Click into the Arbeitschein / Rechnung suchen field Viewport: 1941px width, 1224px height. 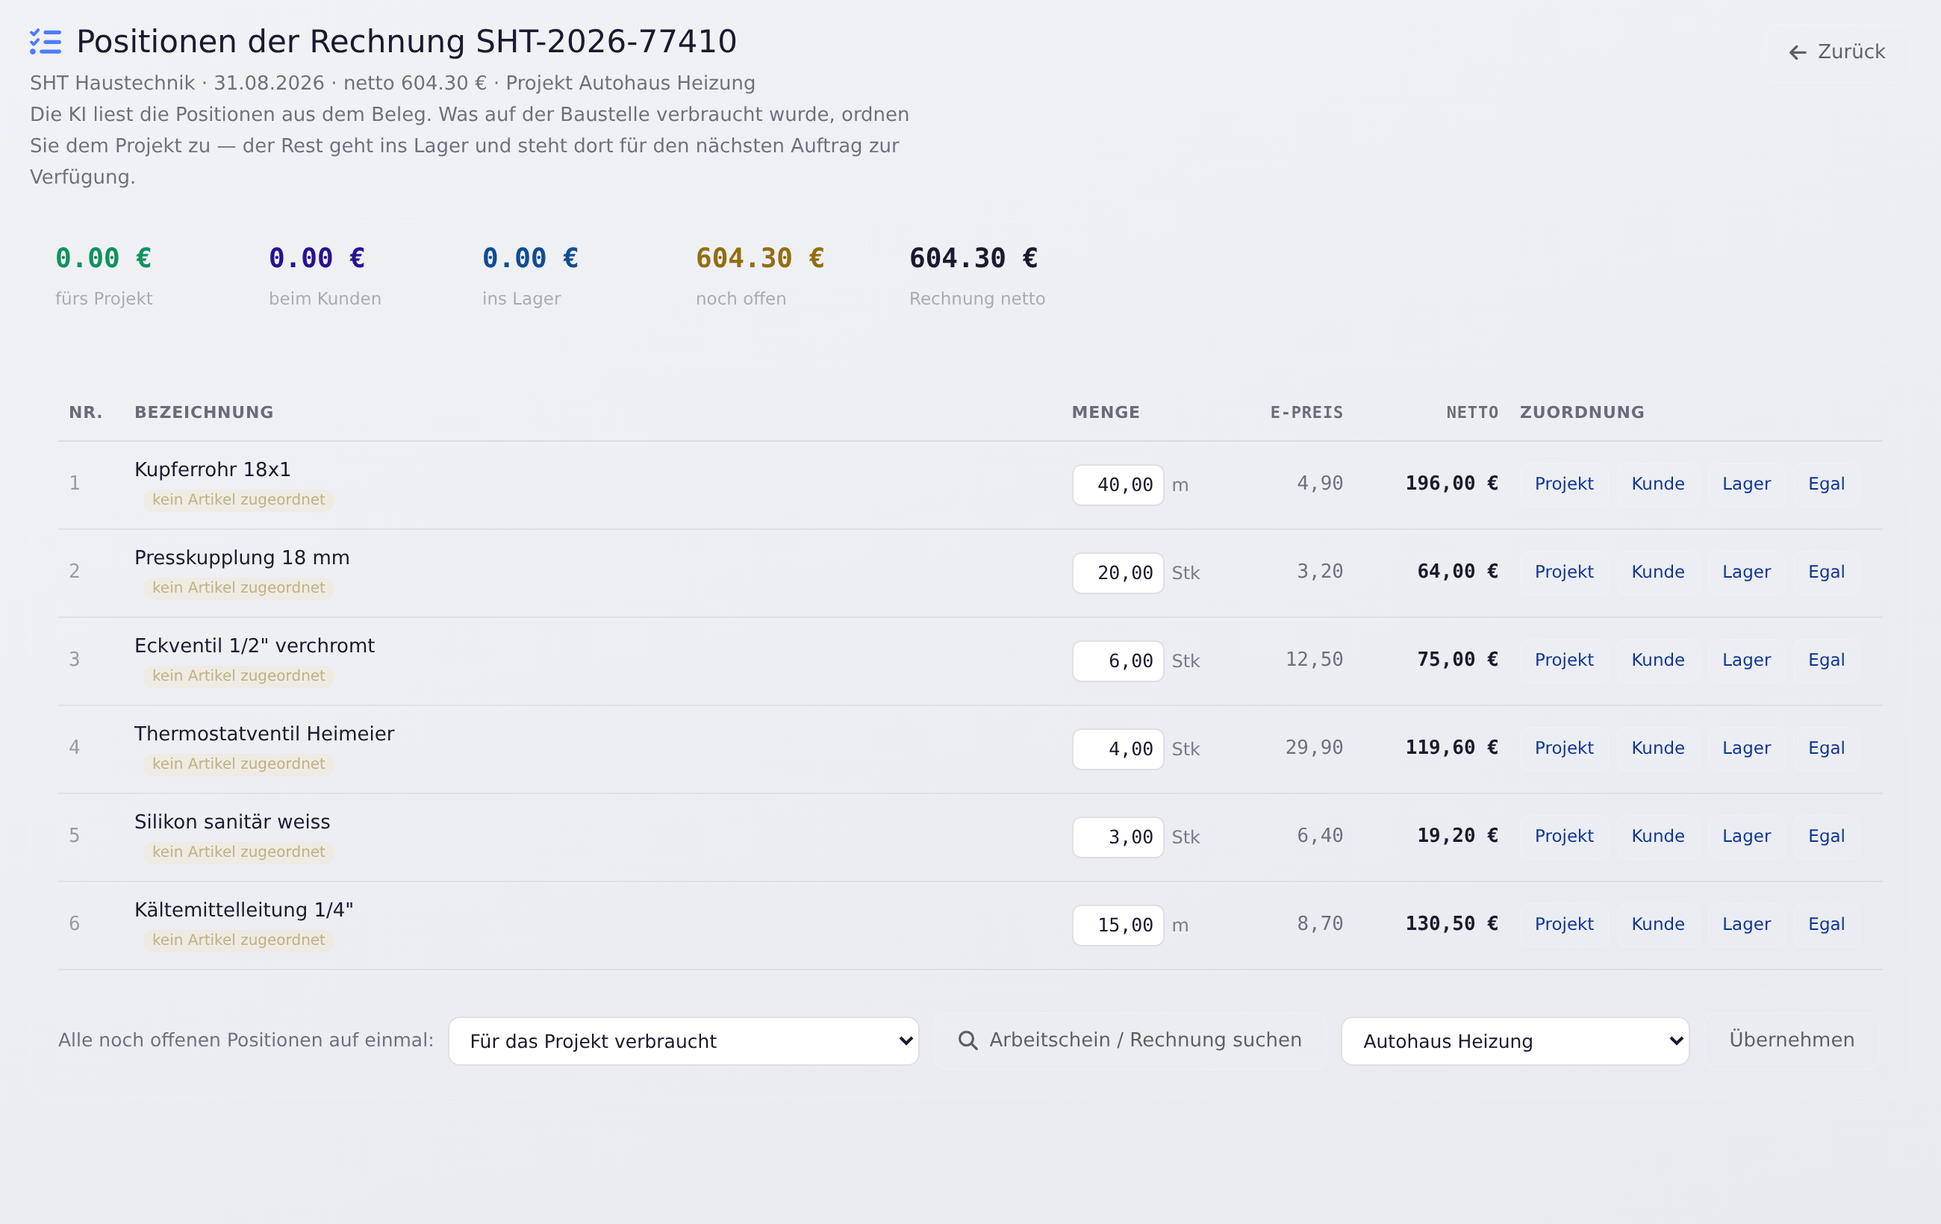(1130, 1040)
